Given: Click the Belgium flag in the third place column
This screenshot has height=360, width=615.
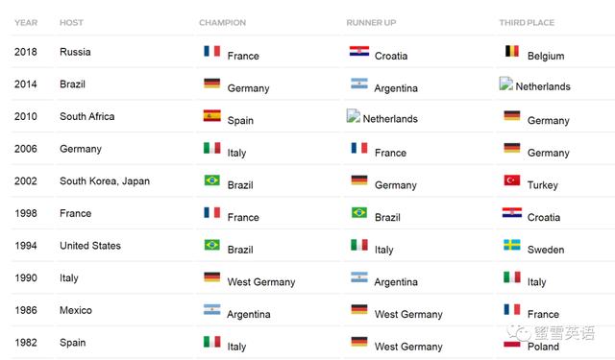Looking at the screenshot, I should coord(512,51).
